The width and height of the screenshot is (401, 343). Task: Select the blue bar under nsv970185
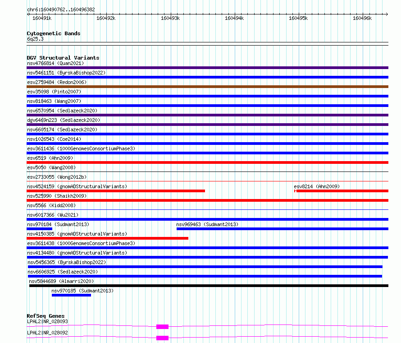71,295
